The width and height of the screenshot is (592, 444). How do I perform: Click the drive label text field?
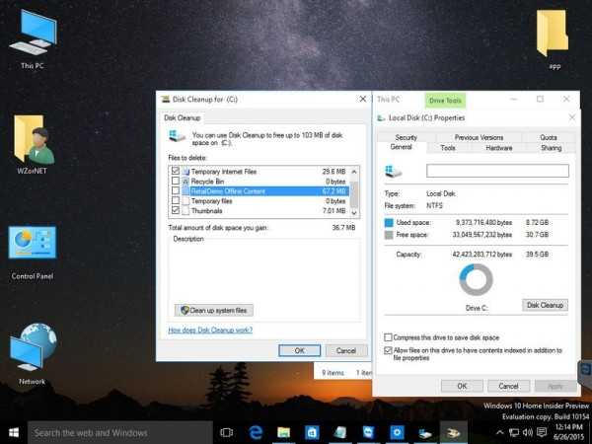click(x=497, y=171)
